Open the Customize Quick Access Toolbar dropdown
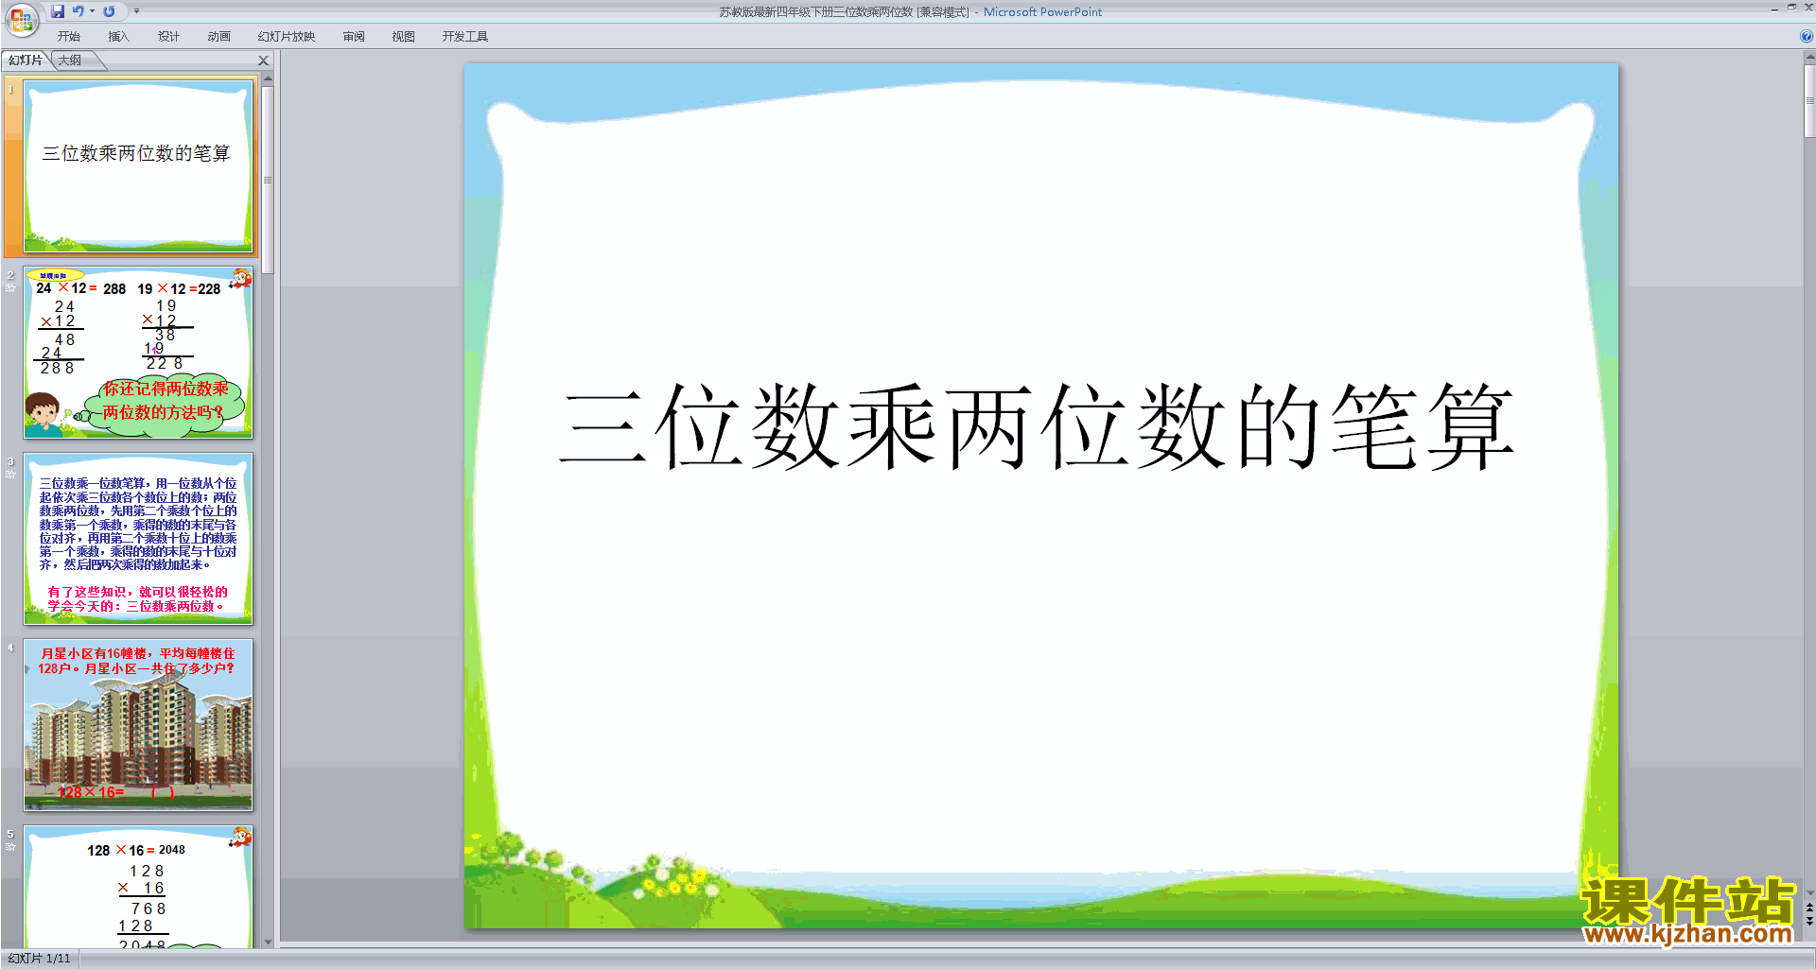 [136, 11]
